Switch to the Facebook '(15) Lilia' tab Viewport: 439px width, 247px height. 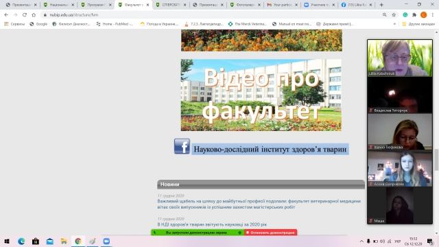pyautogui.click(x=357, y=5)
